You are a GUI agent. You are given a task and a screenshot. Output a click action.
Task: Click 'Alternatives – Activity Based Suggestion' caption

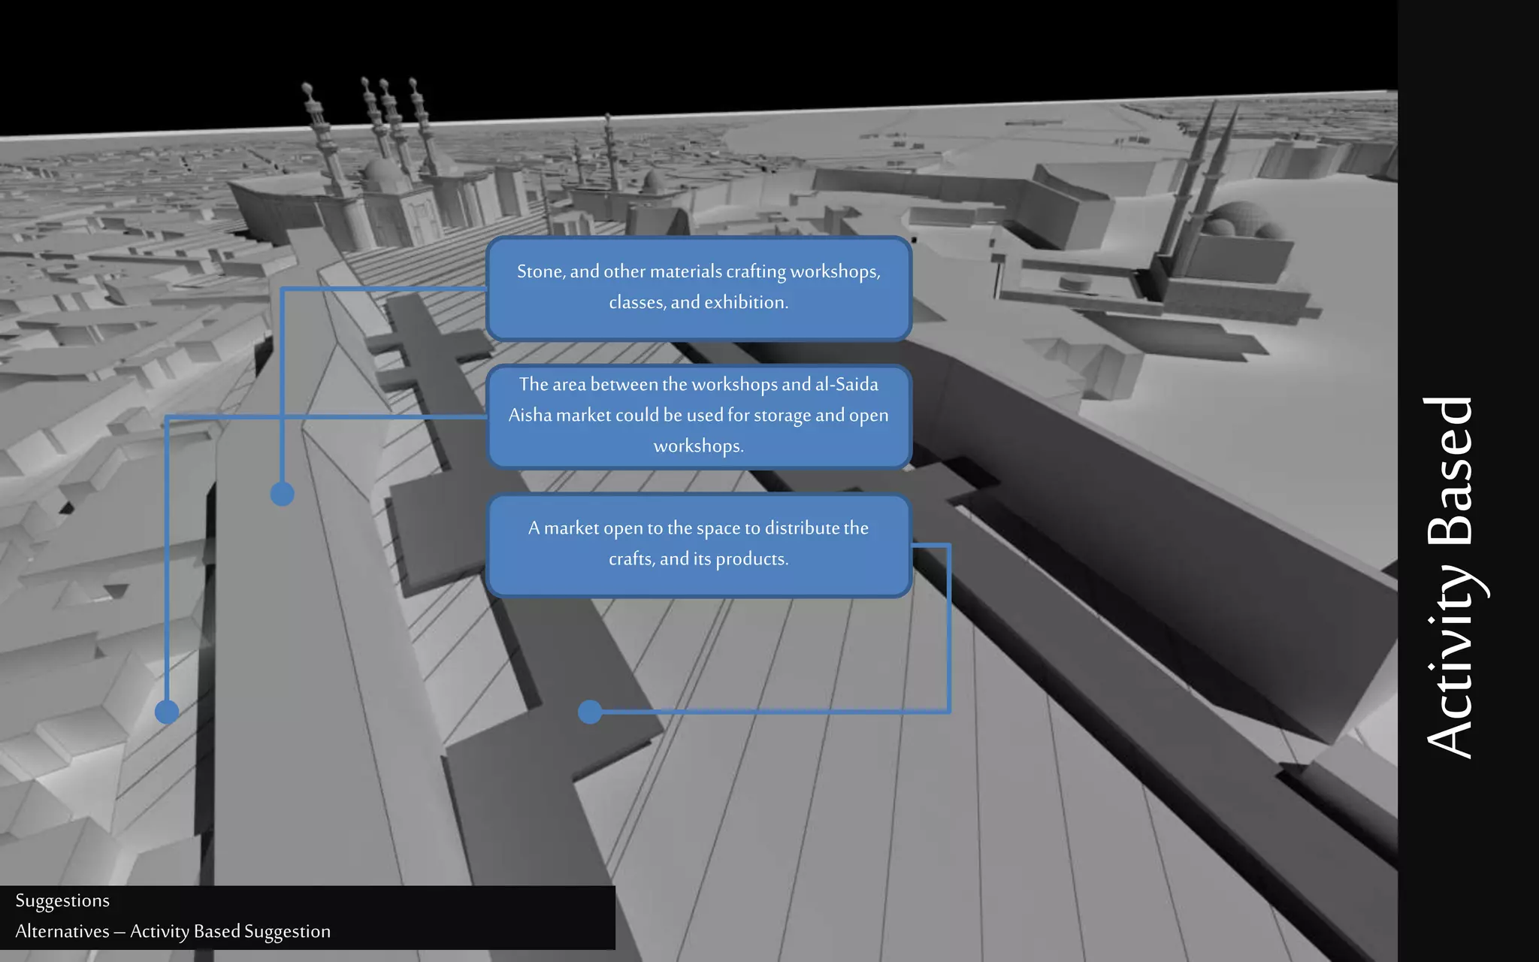point(173,931)
